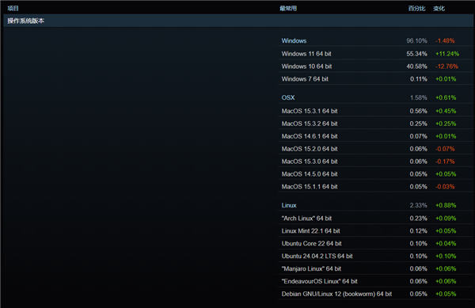Collapse the 操作系统版本 section header
The width and height of the screenshot is (475, 308).
coord(238,21)
